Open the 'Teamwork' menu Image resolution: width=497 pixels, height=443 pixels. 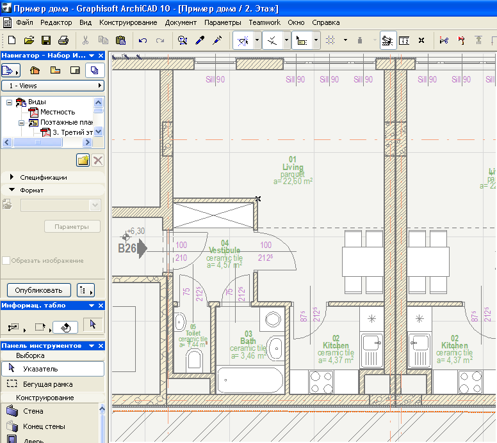click(x=265, y=22)
